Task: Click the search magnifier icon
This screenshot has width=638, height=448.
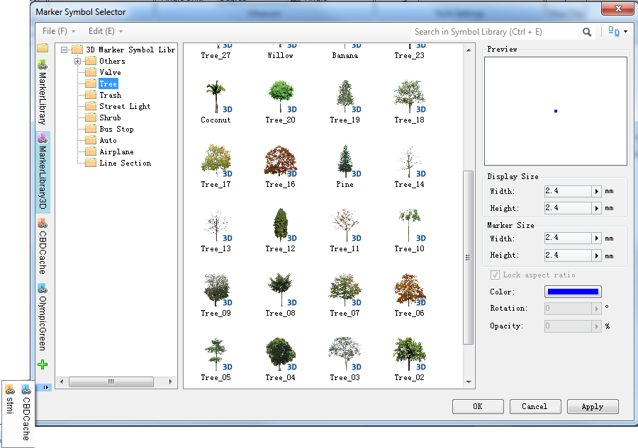Action: coord(587,32)
